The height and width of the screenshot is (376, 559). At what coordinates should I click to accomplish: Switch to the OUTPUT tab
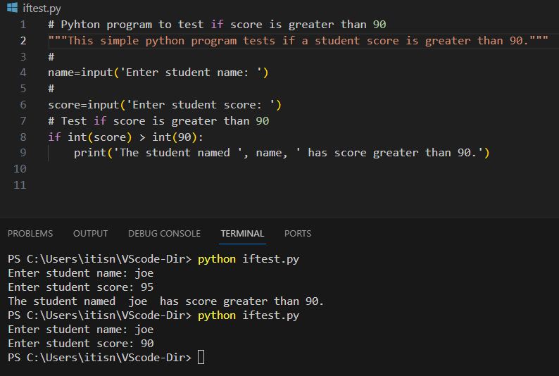tap(91, 234)
